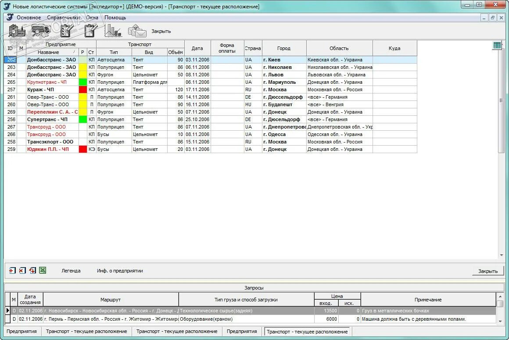Open the Справочники menu
This screenshot has height=340, width=509.
click(64, 18)
